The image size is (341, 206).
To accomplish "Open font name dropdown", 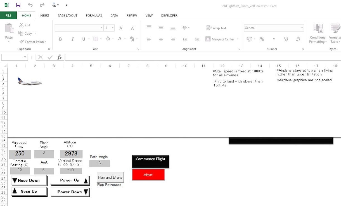I will pyautogui.click(x=101, y=28).
